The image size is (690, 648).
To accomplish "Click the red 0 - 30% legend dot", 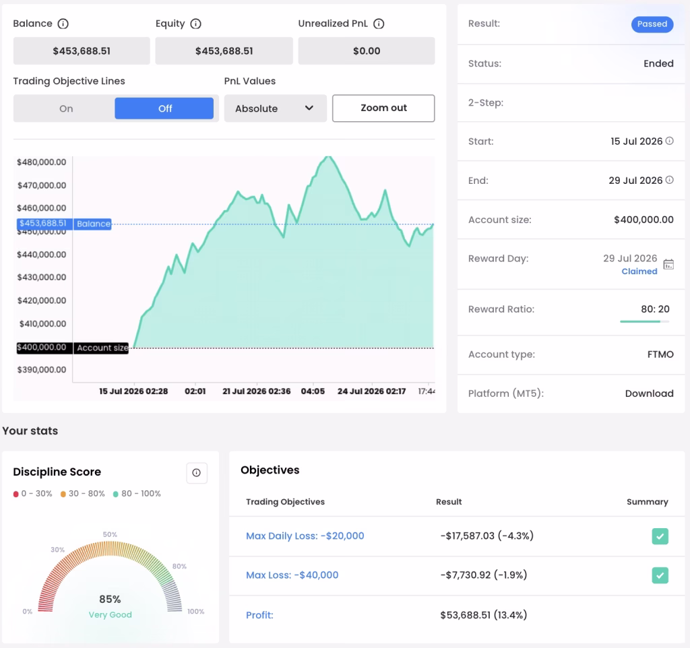I will click(16, 494).
